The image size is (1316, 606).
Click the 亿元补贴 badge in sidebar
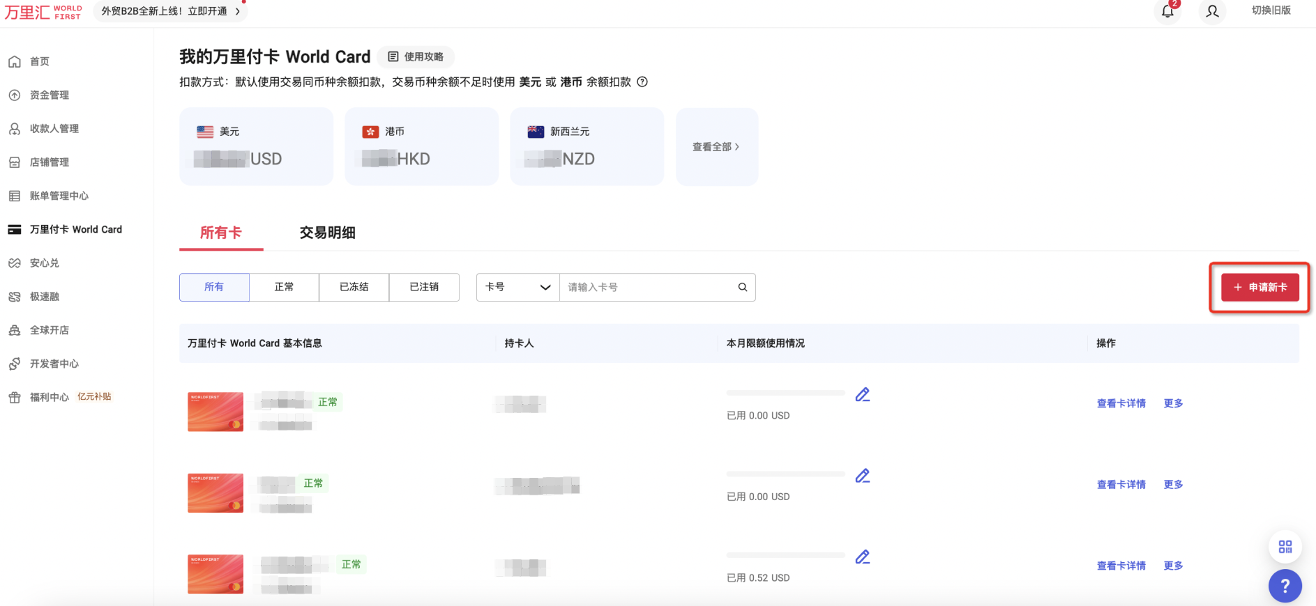pyautogui.click(x=94, y=396)
